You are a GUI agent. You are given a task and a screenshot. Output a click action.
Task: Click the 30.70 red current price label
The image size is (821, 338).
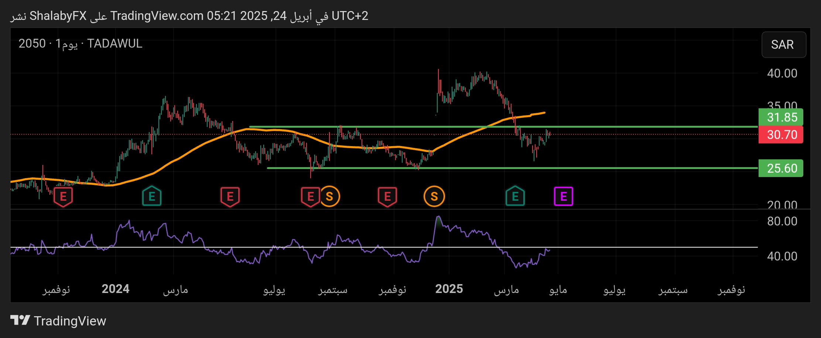781,135
